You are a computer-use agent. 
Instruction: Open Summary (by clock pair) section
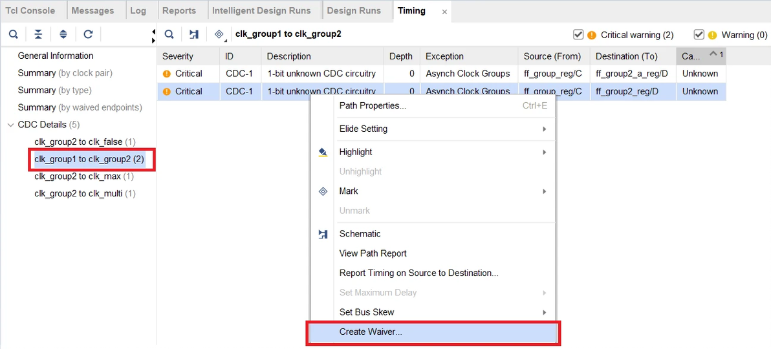tap(65, 73)
